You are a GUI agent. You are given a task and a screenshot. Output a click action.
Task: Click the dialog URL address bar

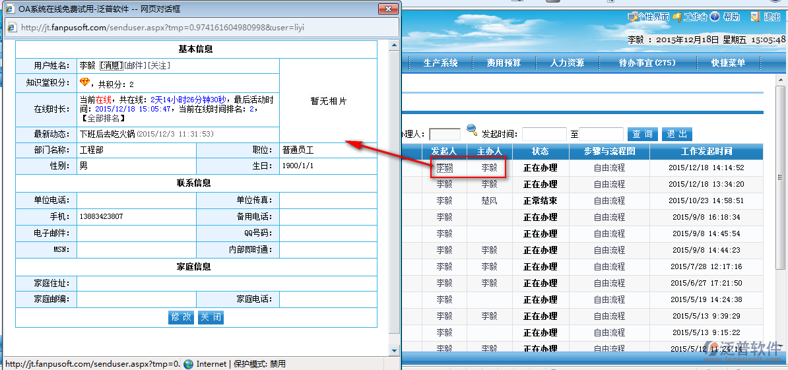click(202, 28)
